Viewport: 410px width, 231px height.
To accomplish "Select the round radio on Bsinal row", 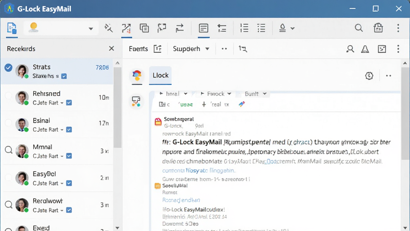I will coord(9,123).
